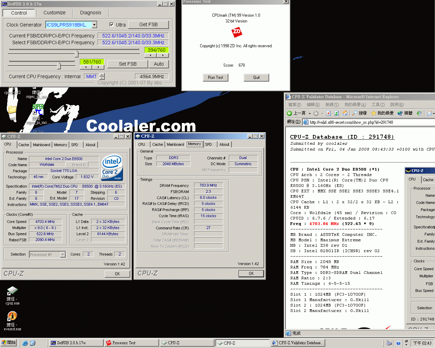The width and height of the screenshot is (435, 348).
Task: Click IE Mail envelope icon
Action: click(x=429, y=113)
